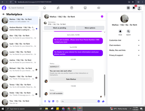This screenshot has width=145, height=111.
Task: Open the account profile avatar menu
Action: (139, 8)
